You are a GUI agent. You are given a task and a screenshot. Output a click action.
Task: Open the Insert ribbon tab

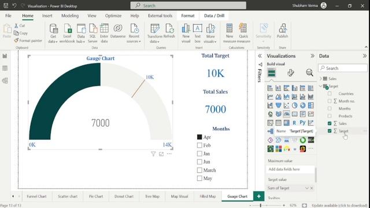(x=47, y=16)
